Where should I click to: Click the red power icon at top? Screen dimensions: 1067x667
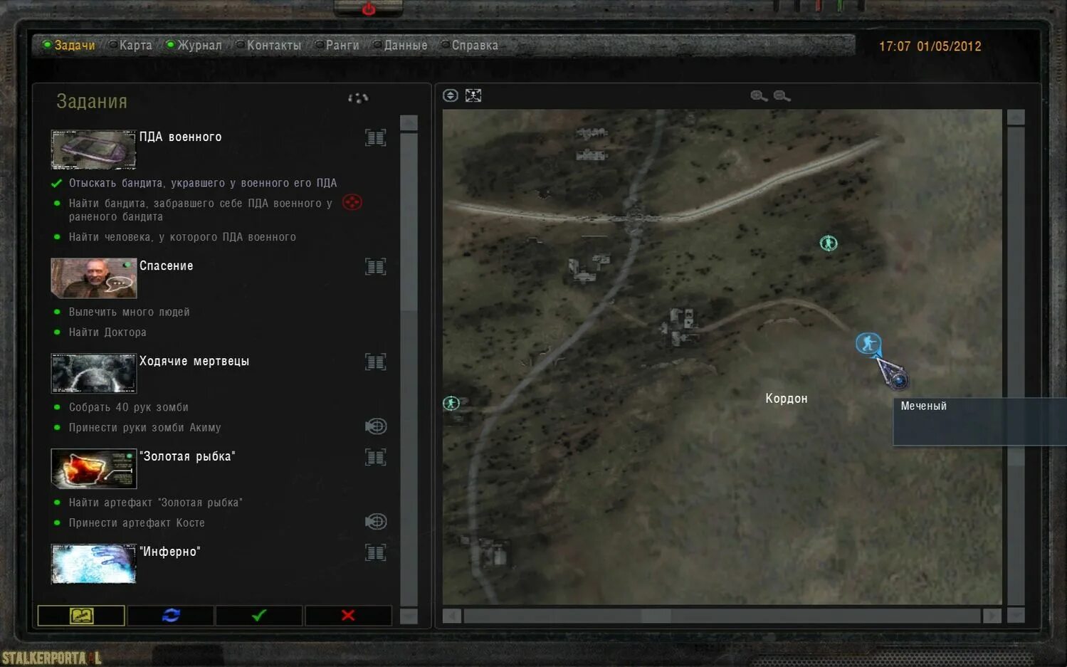[x=368, y=9]
